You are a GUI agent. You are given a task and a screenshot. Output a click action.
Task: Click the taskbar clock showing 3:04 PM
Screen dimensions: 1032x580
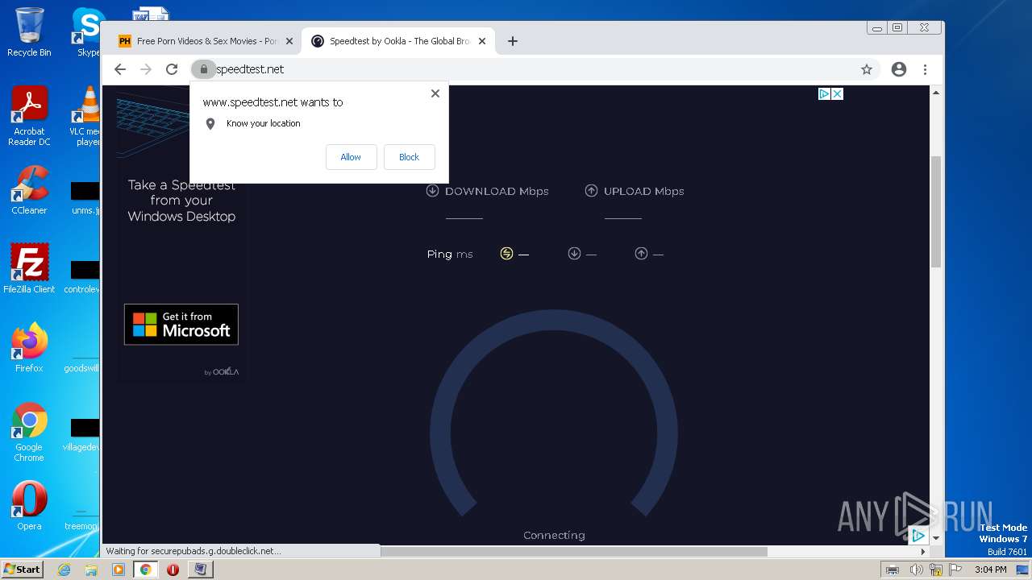[x=990, y=570]
